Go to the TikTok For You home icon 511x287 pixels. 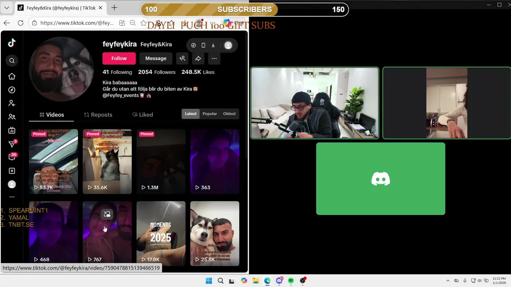tap(12, 77)
